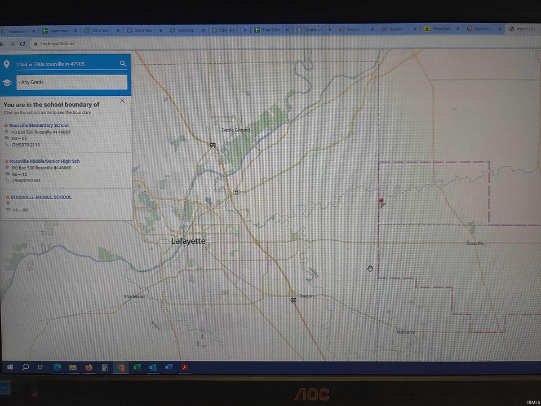Screen dimensions: 541x406
Task: Open Calculator from the taskbar
Action: 105,367
